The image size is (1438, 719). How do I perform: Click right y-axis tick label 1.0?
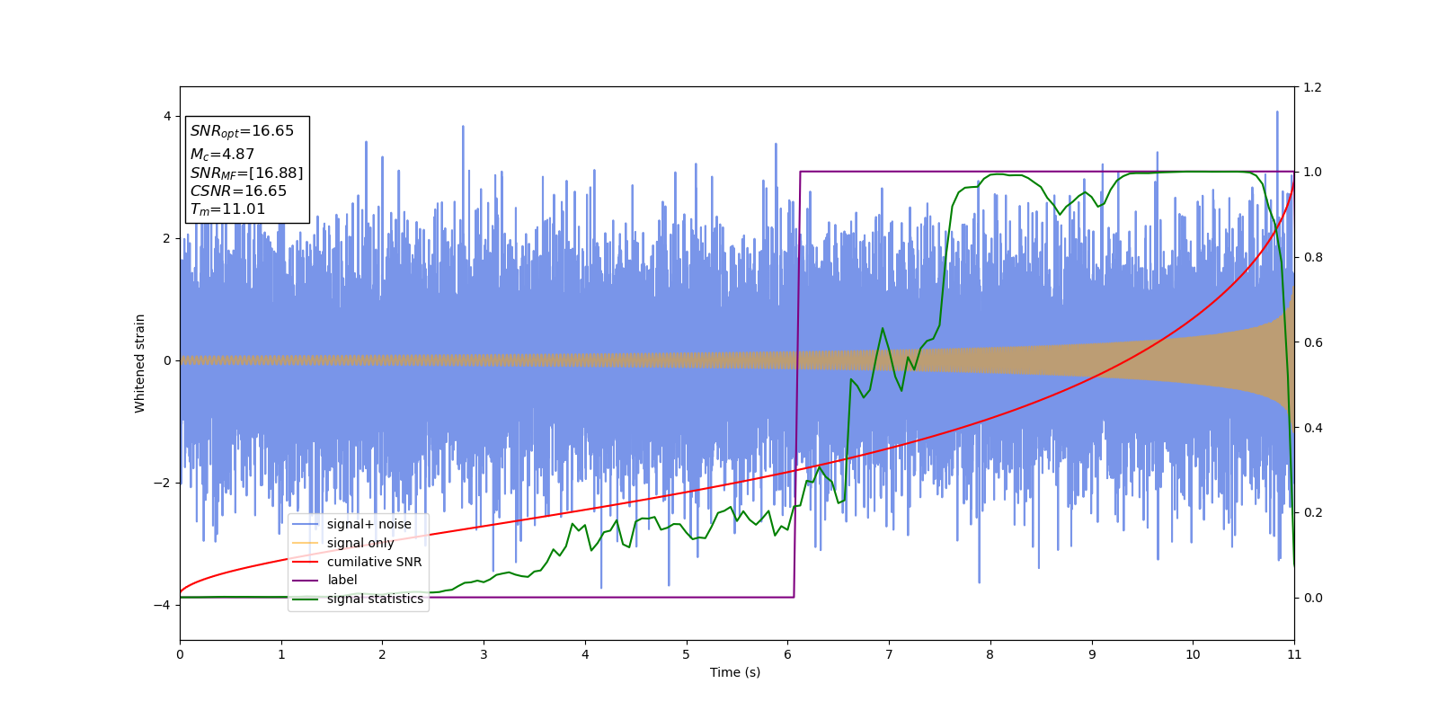(x=1312, y=172)
